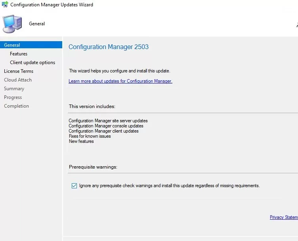Click 'This version includes:' label
The height and width of the screenshot is (241, 298).
coord(92,106)
